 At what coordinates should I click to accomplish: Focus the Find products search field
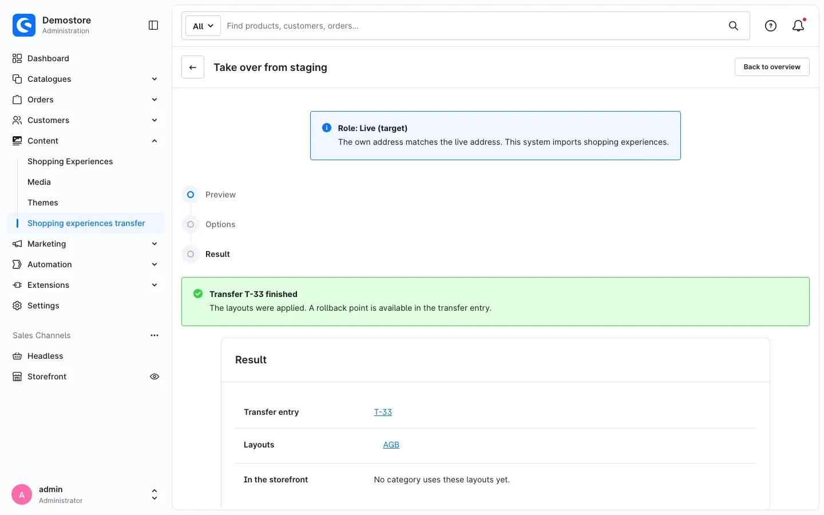(474, 26)
